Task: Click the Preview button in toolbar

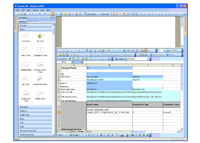Action: point(105,14)
